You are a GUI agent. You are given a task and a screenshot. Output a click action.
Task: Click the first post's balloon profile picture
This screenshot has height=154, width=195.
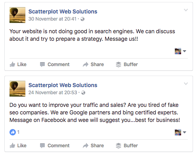(17, 15)
